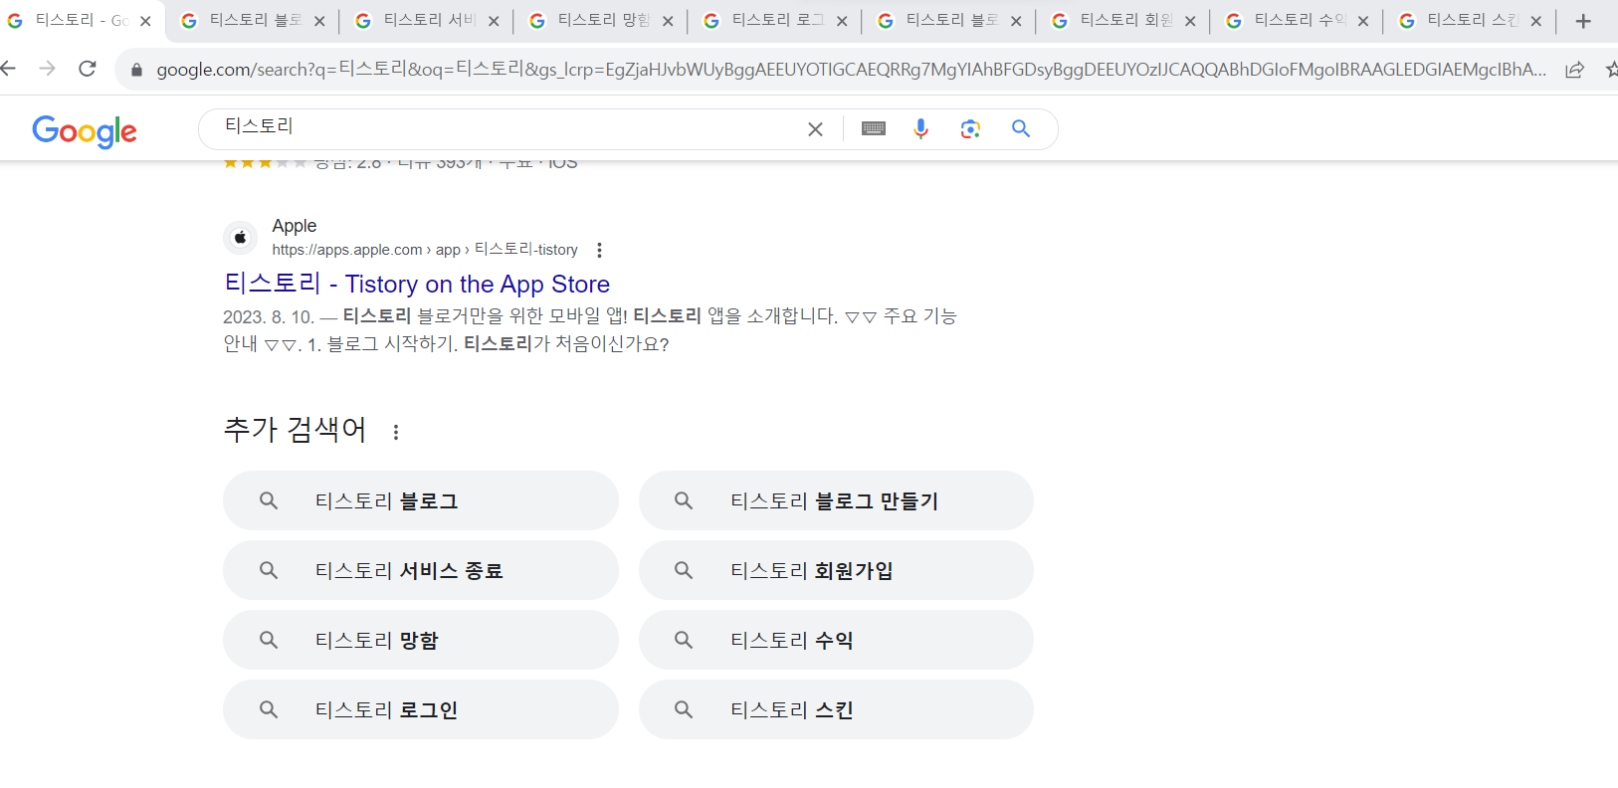Screen dimensions: 1618x788
Task: Select related search 티스토리 수익
Action: [x=836, y=640]
